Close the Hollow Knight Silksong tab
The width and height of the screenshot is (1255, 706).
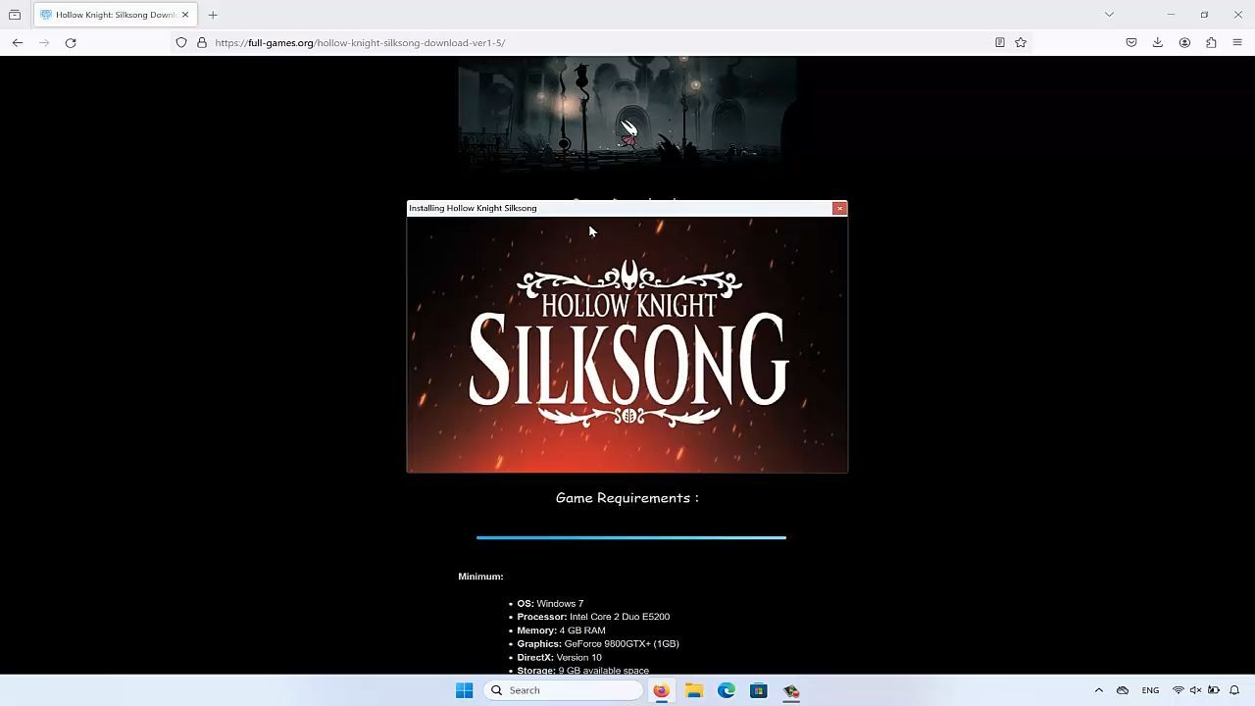coord(184,15)
